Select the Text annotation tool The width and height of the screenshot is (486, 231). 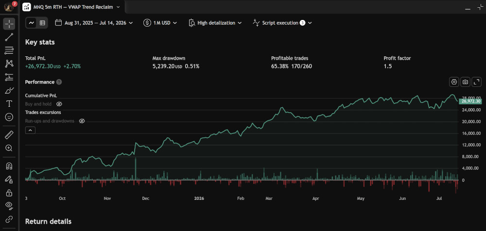[x=9, y=104]
